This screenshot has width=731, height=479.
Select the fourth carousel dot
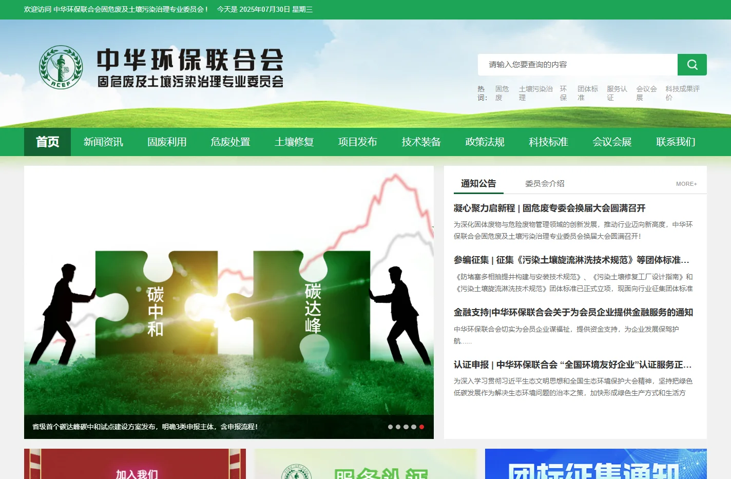pos(414,427)
